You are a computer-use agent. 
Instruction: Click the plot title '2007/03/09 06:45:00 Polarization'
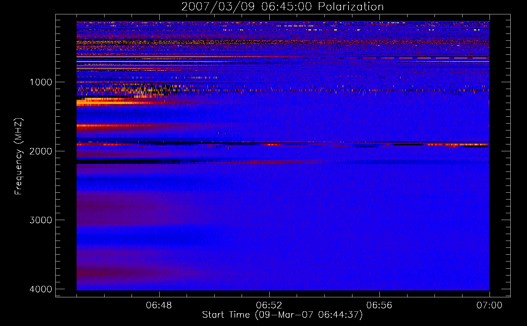[282, 7]
